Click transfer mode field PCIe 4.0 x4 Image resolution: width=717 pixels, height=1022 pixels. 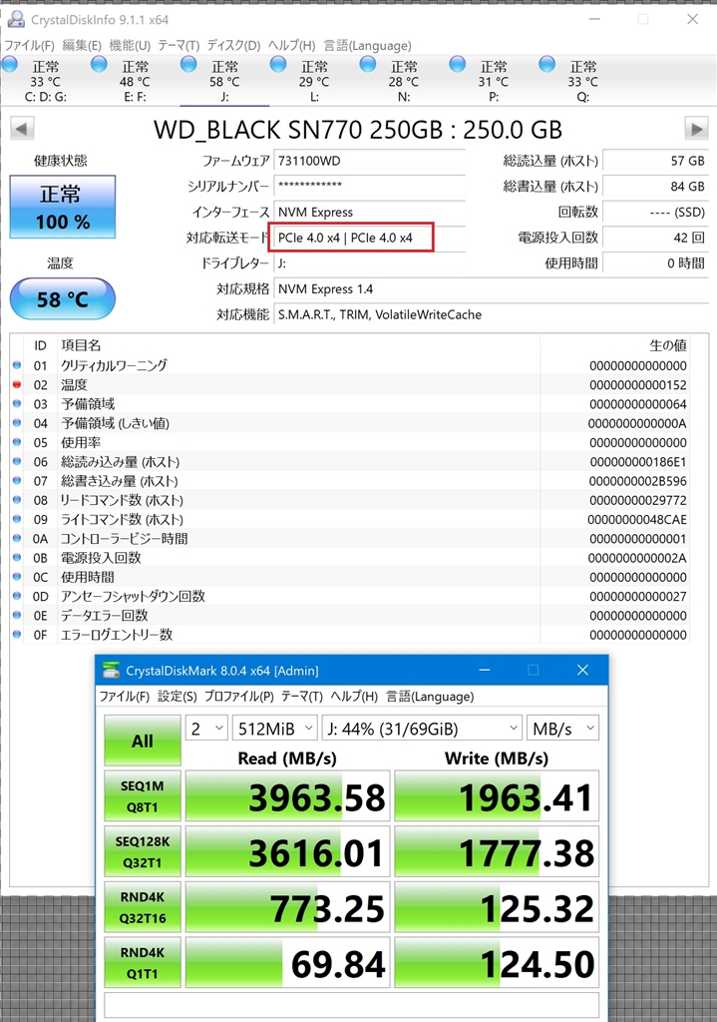[369, 238]
